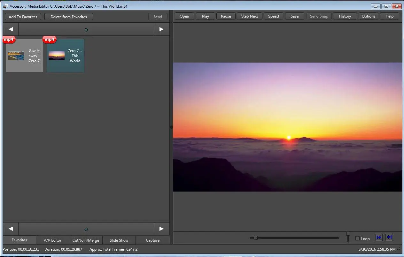
Task: Click the mp4 badge on Zero 7 This World
Action: [x=49, y=39]
